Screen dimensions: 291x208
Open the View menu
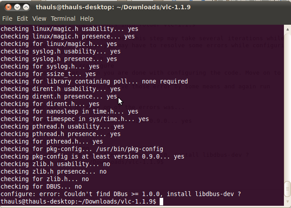[x=39, y=19]
